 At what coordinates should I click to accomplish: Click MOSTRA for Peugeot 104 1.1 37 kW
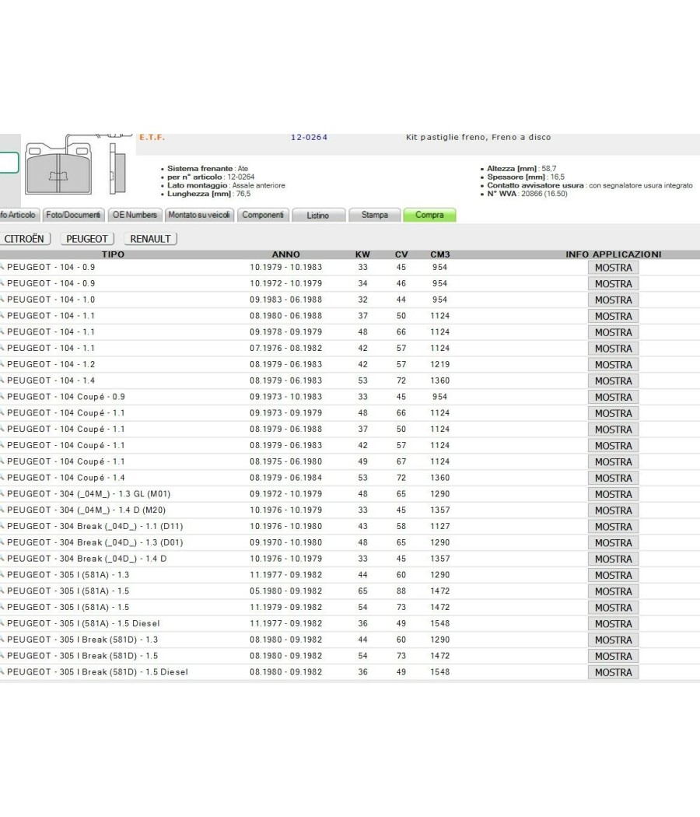(x=614, y=316)
